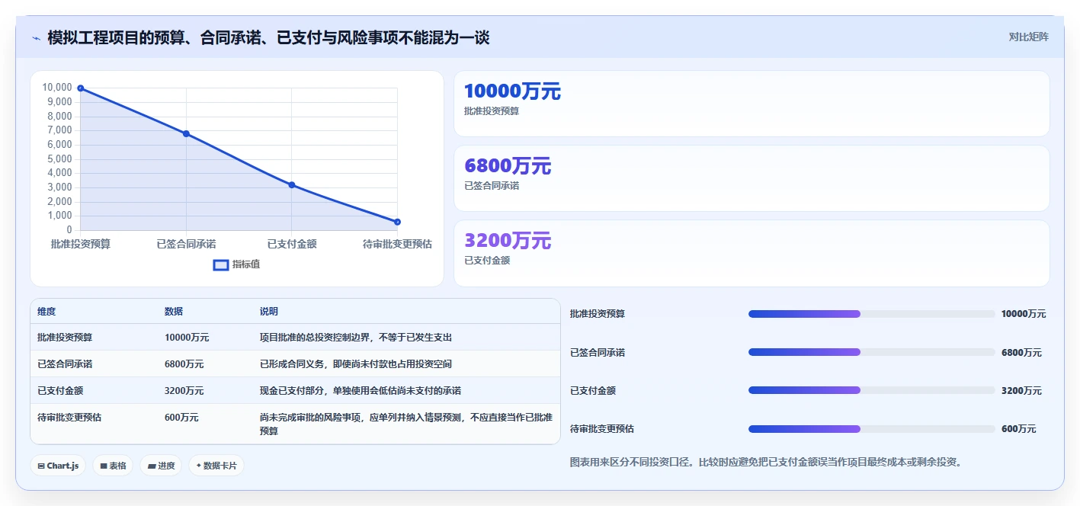Click the 已签合同承诺 label under the chart
The image size is (1080, 506).
(x=186, y=244)
